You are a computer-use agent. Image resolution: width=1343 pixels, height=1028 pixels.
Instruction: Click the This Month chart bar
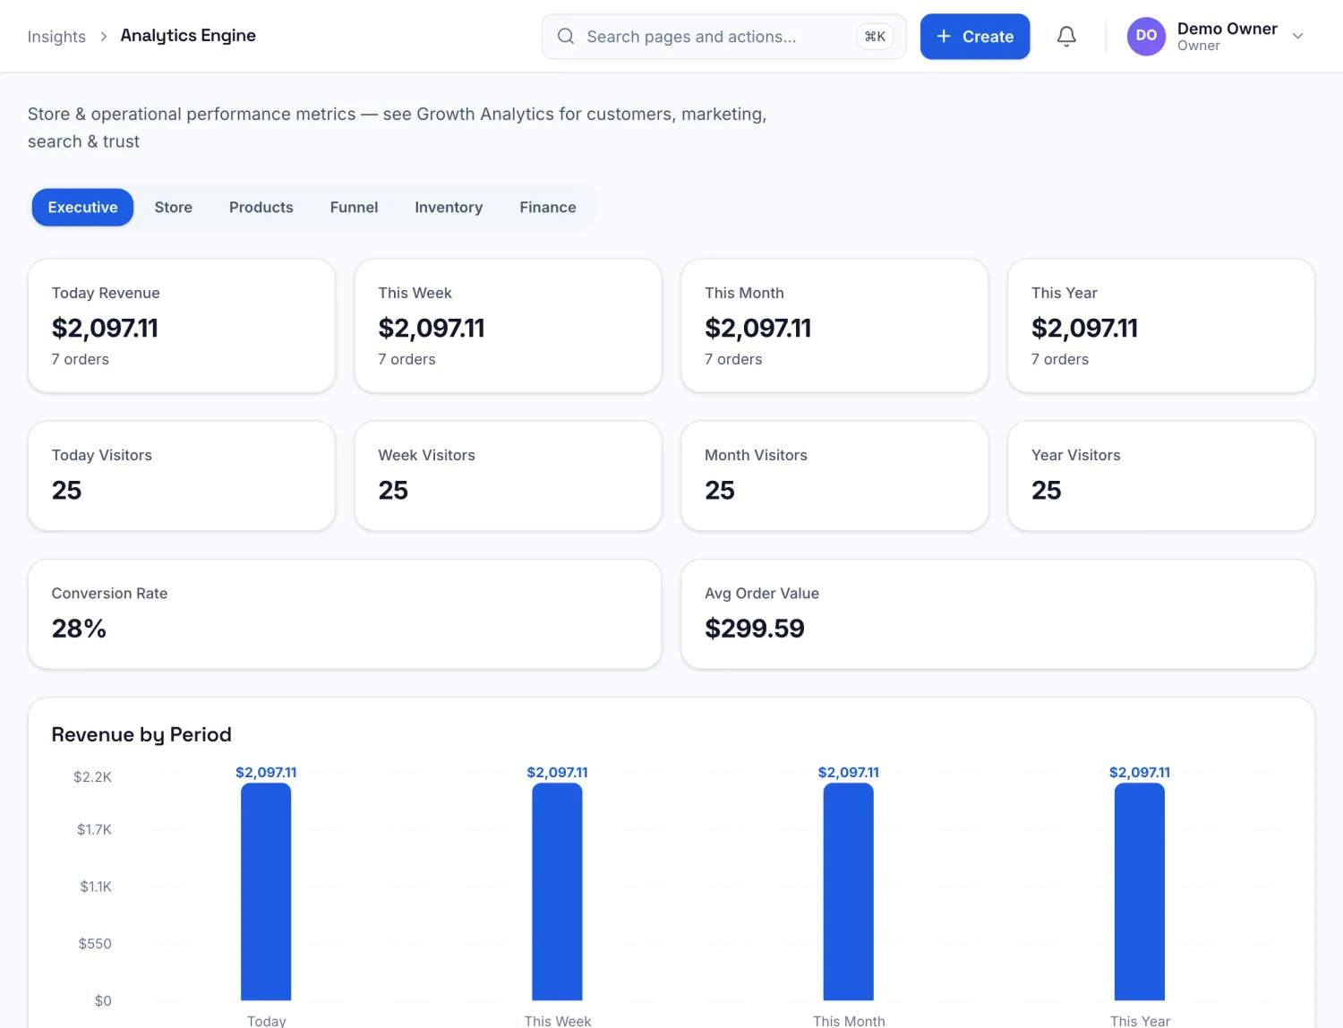(848, 892)
